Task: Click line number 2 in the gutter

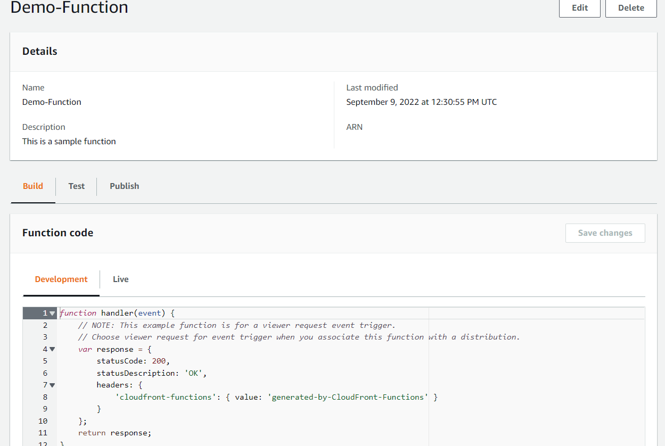Action: click(45, 325)
